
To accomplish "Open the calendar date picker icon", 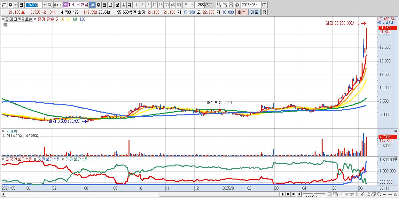I will tap(265, 5).
